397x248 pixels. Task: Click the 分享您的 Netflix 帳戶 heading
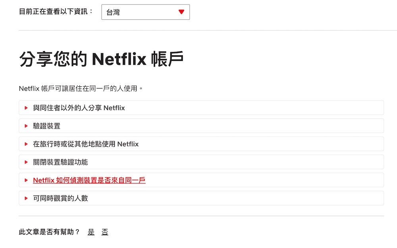(101, 60)
